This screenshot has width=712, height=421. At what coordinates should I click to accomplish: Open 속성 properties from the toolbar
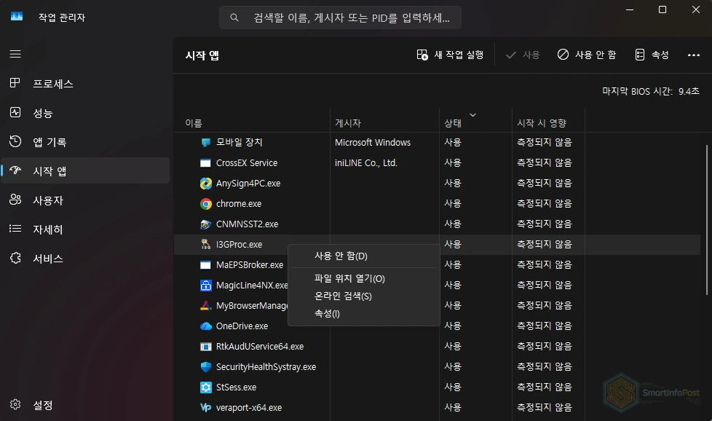click(652, 55)
